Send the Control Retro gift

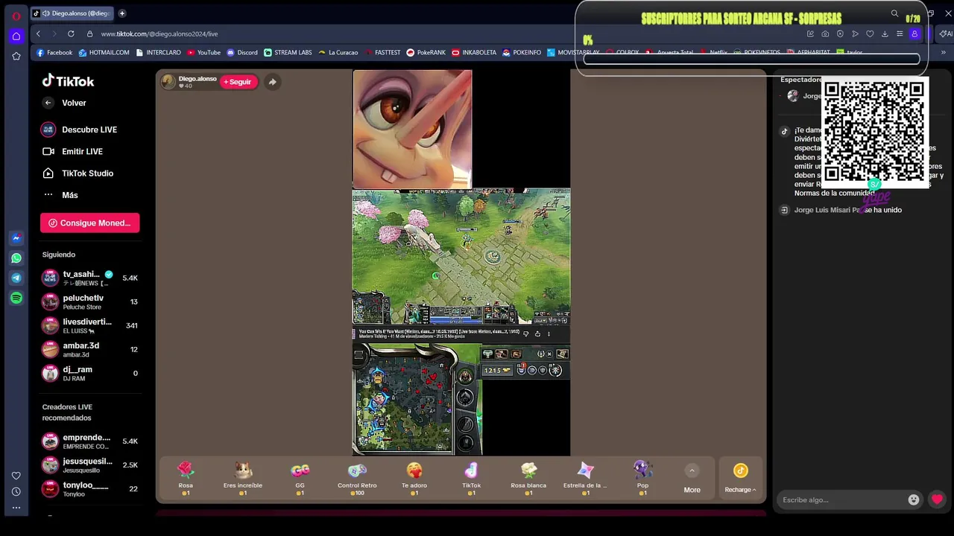pos(357,478)
